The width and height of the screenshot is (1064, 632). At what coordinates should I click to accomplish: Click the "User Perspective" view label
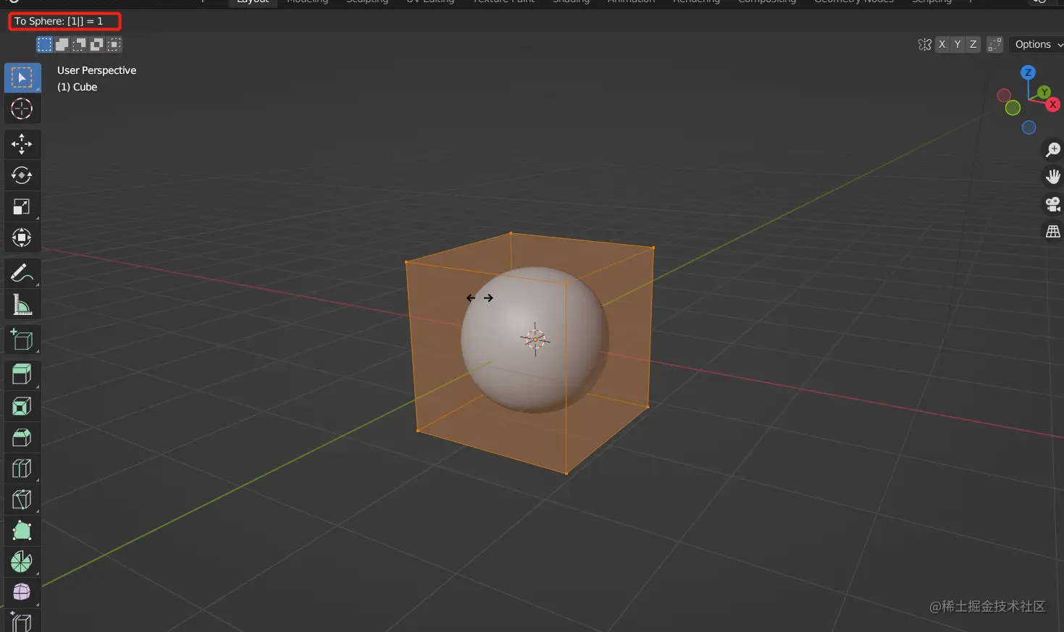click(x=97, y=70)
